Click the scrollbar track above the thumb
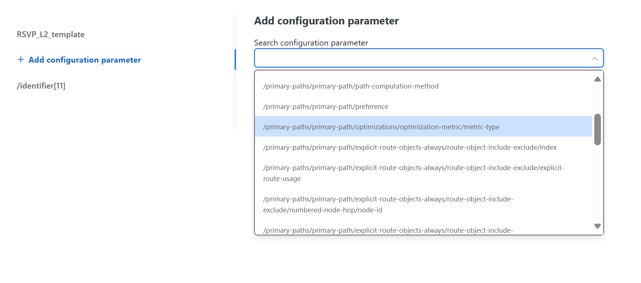The height and width of the screenshot is (283, 641). (597, 98)
